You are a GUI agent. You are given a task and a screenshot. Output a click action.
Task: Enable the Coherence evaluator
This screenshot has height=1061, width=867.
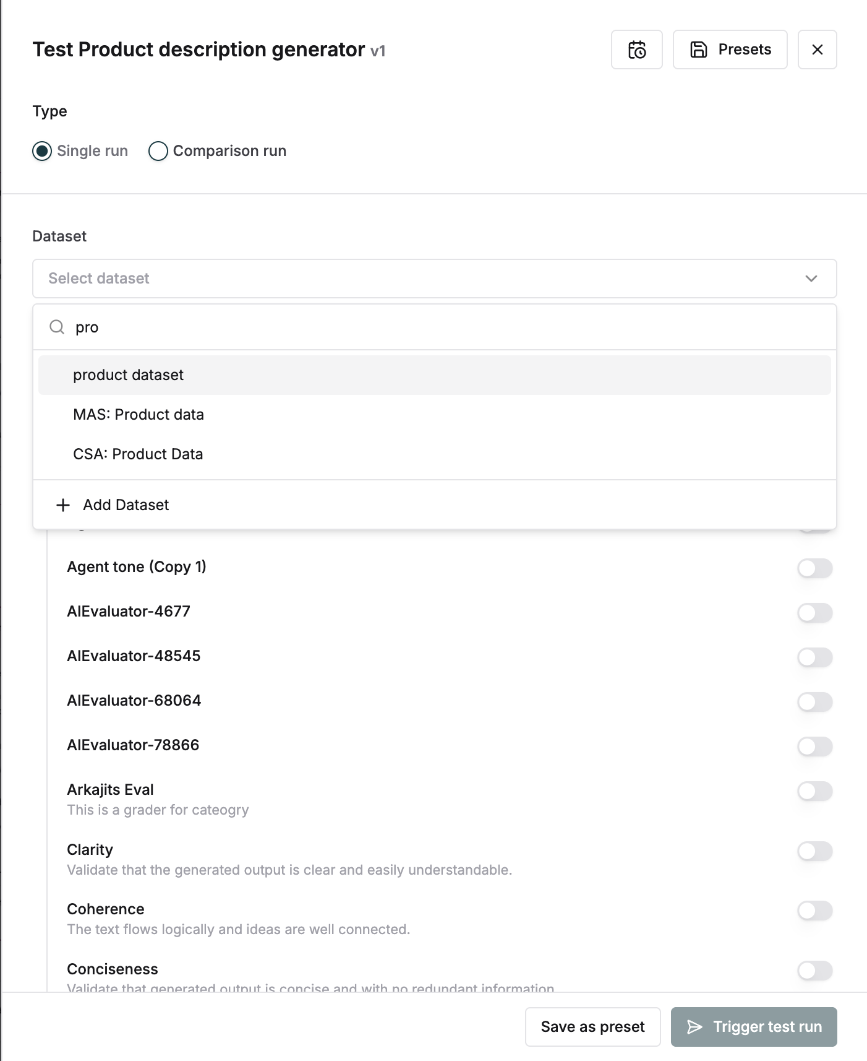[x=814, y=910]
